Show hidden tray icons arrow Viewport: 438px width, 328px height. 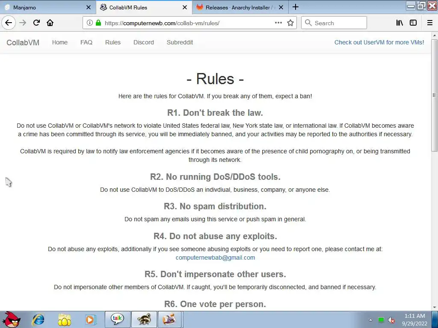point(371,320)
